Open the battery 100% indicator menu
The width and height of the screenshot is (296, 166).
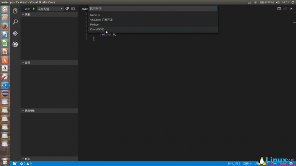coord(267,2)
